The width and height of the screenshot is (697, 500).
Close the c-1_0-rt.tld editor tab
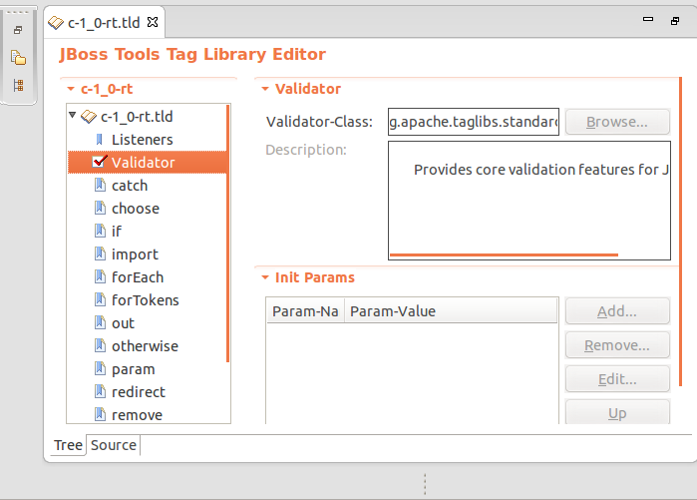point(153,20)
